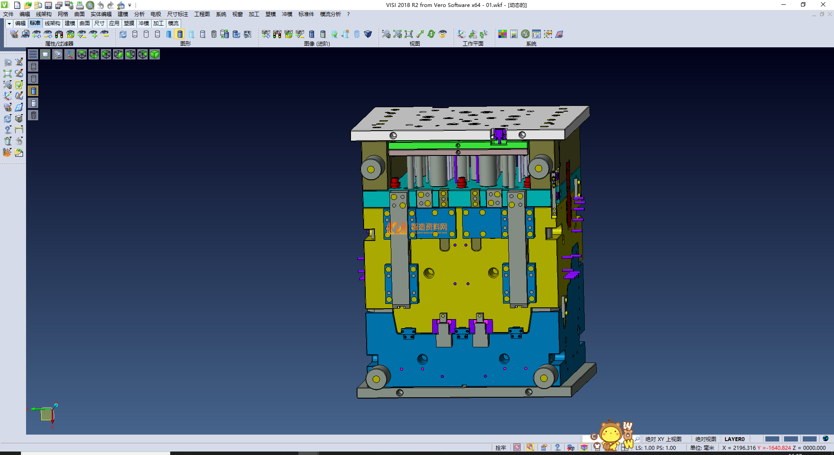Toggle the 拴牢 snap lock in status bar
The width and height of the screenshot is (834, 455).
point(500,448)
